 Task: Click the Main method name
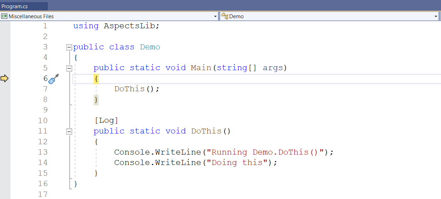201,68
